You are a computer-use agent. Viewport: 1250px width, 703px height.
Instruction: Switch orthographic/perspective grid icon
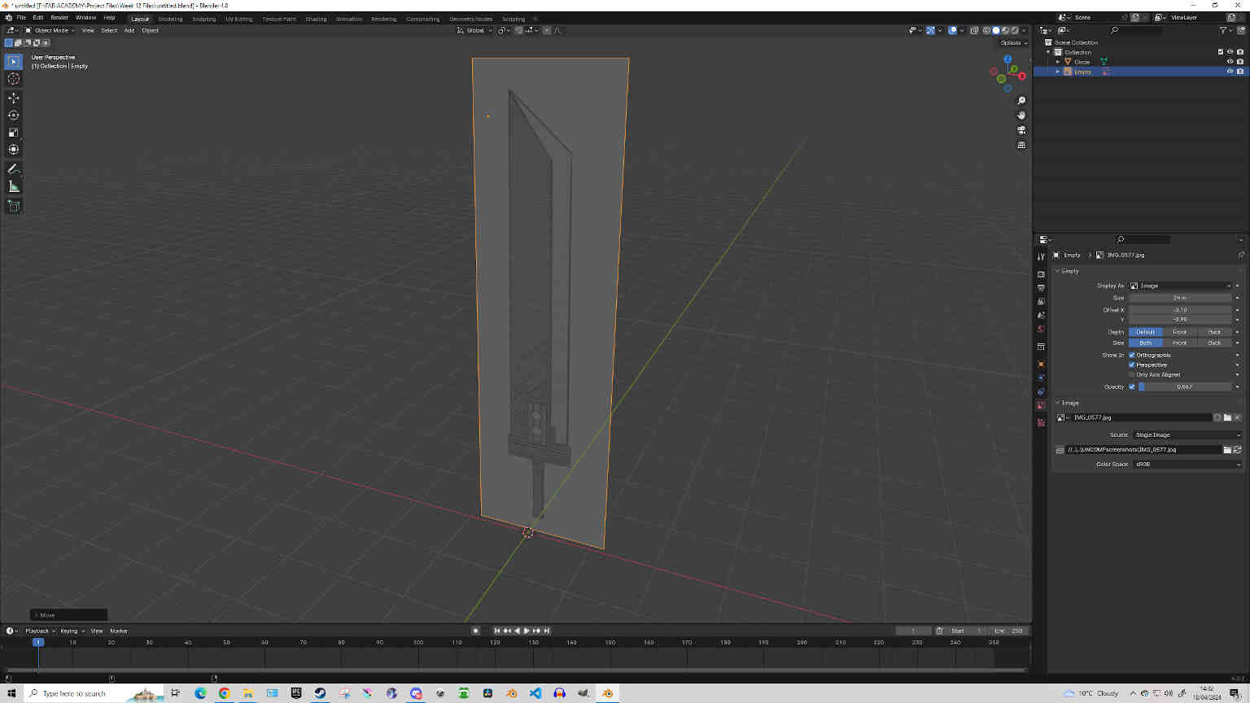click(1021, 145)
